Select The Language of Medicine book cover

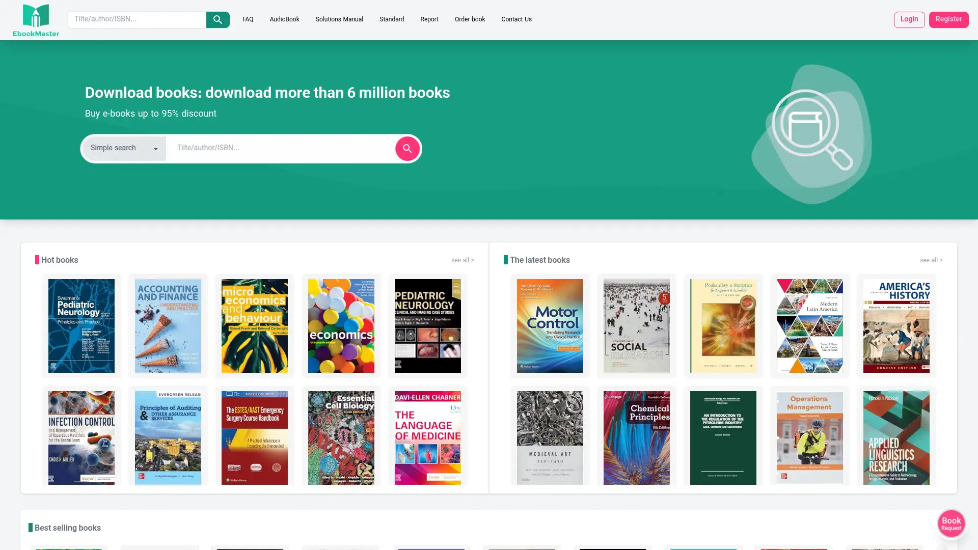(x=428, y=437)
